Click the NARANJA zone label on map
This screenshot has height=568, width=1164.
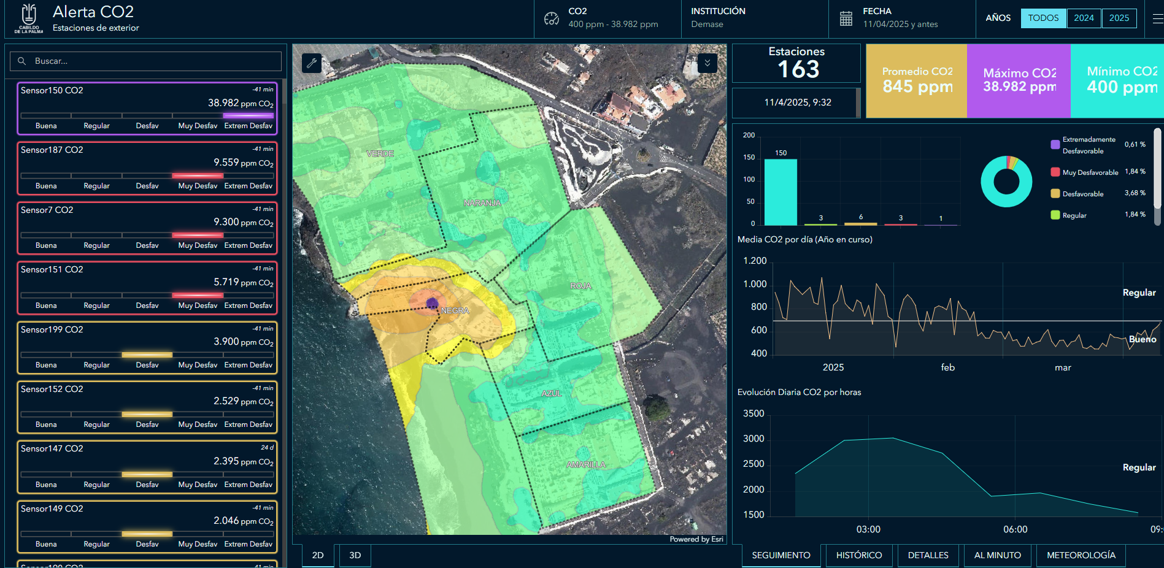pyautogui.click(x=482, y=203)
